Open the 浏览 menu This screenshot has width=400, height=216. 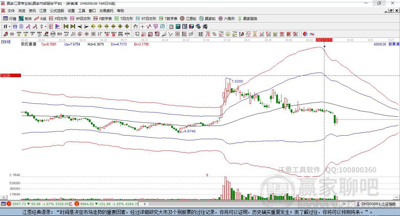coord(22,11)
